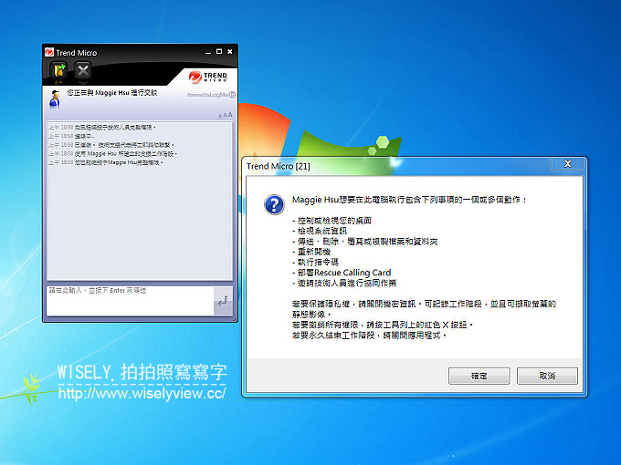This screenshot has height=465, width=621.
Task: Maximize the Trend Micro chat window
Action: click(x=219, y=52)
